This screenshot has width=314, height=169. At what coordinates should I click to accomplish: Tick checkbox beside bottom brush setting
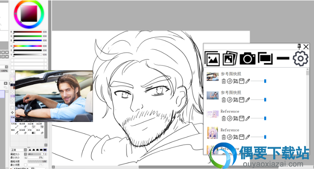25,165
